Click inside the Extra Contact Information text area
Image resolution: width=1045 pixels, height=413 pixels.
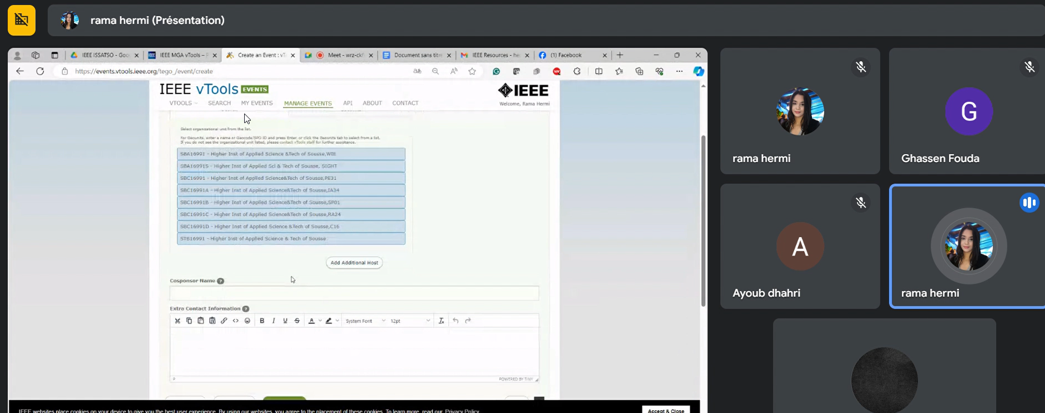[x=354, y=352]
